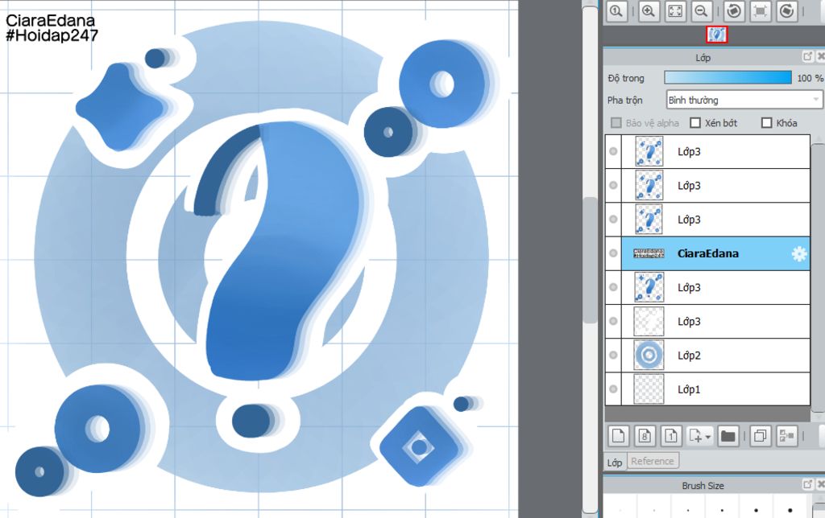The width and height of the screenshot is (825, 518).
Task: Select second Lớp3 layer name from top
Action: point(689,186)
